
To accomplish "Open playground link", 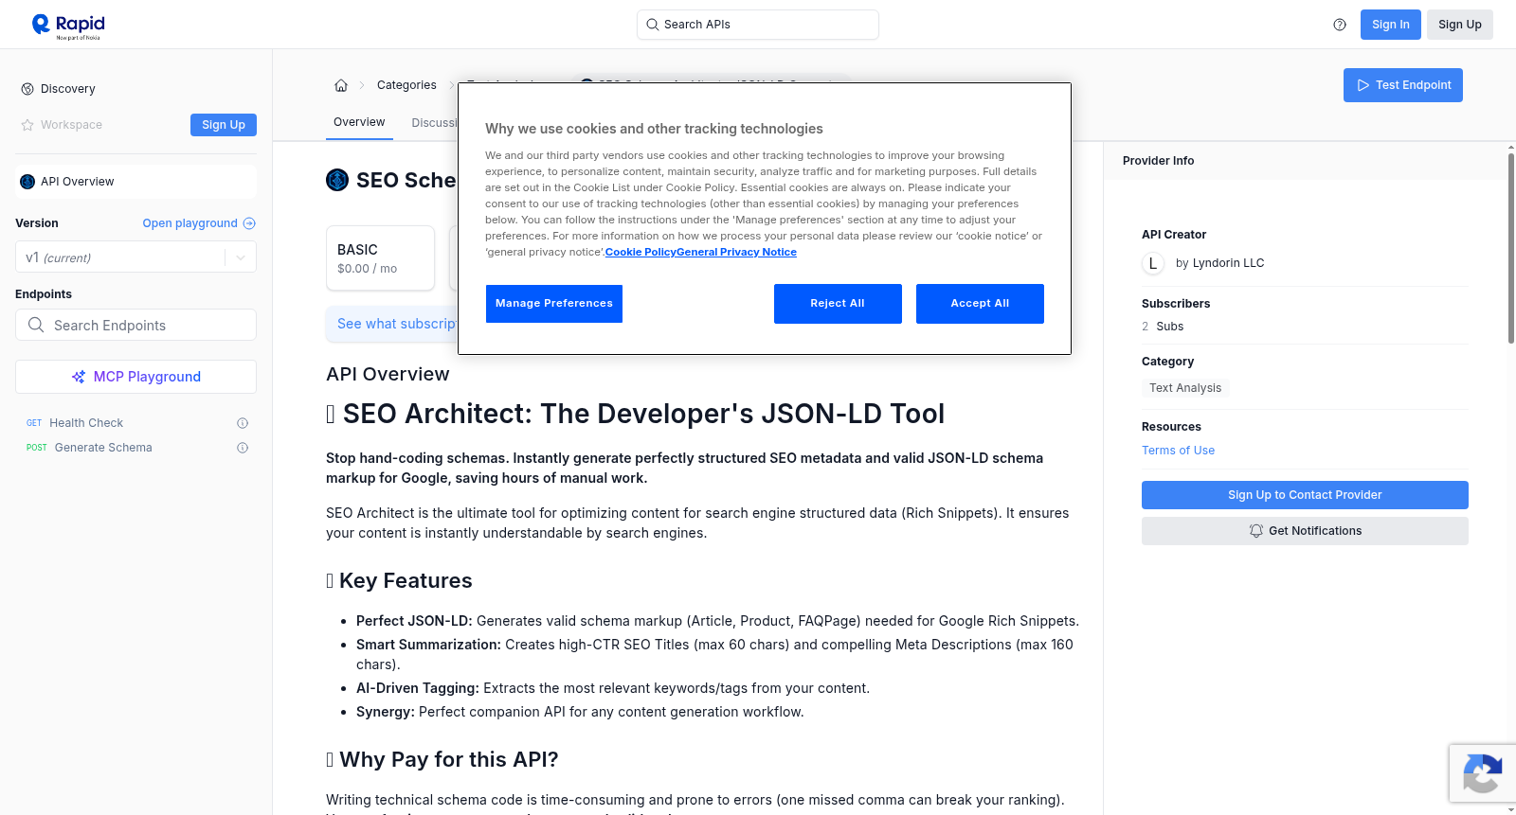I will [x=199, y=223].
